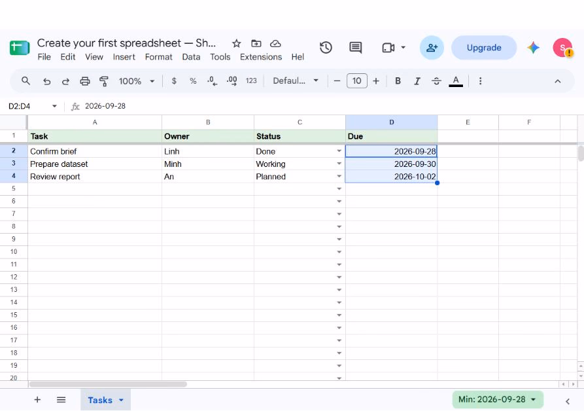Activate the paint format tool
The height and width of the screenshot is (411, 584).
[x=104, y=81]
